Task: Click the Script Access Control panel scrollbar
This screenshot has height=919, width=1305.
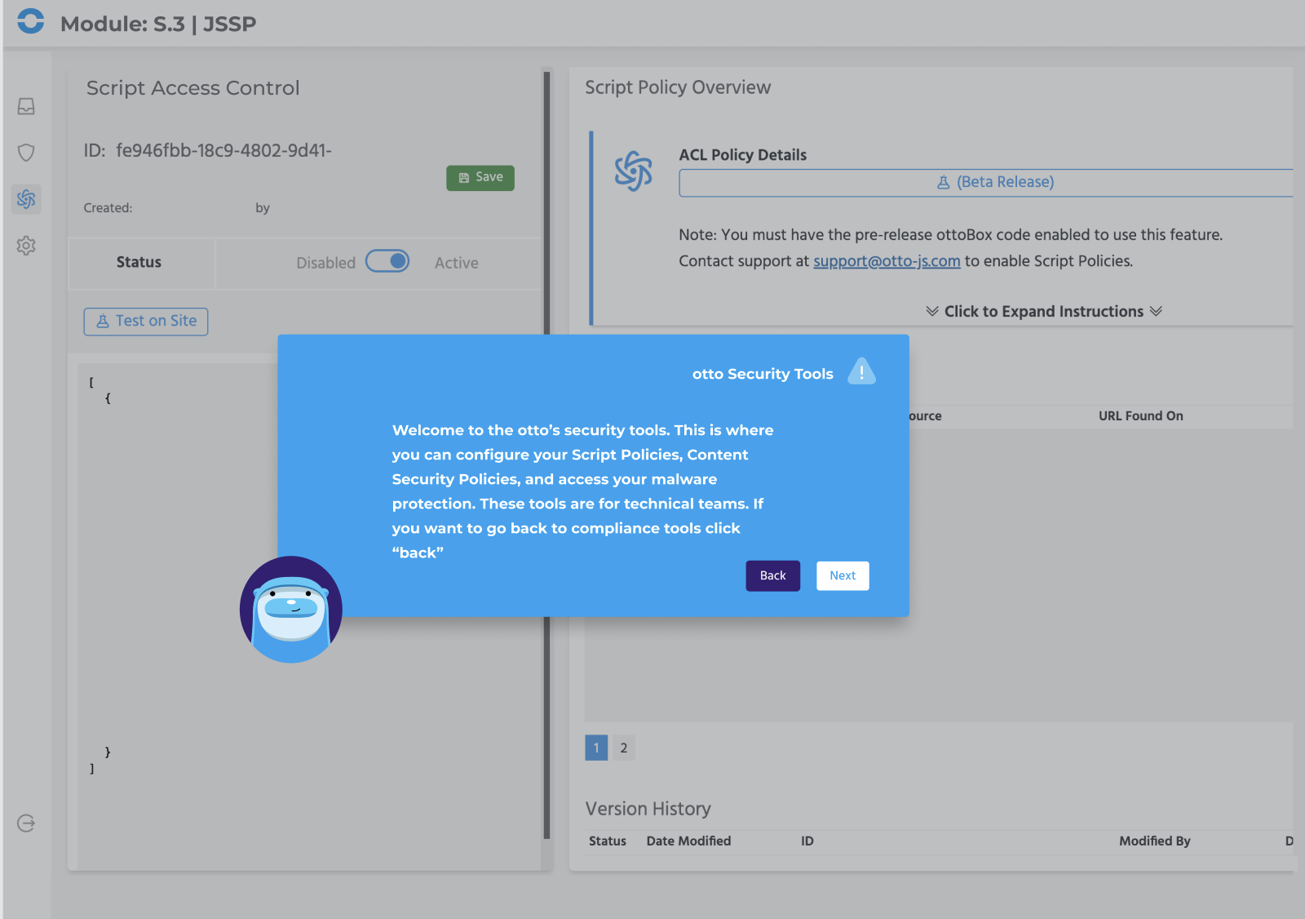Action: coord(546,455)
